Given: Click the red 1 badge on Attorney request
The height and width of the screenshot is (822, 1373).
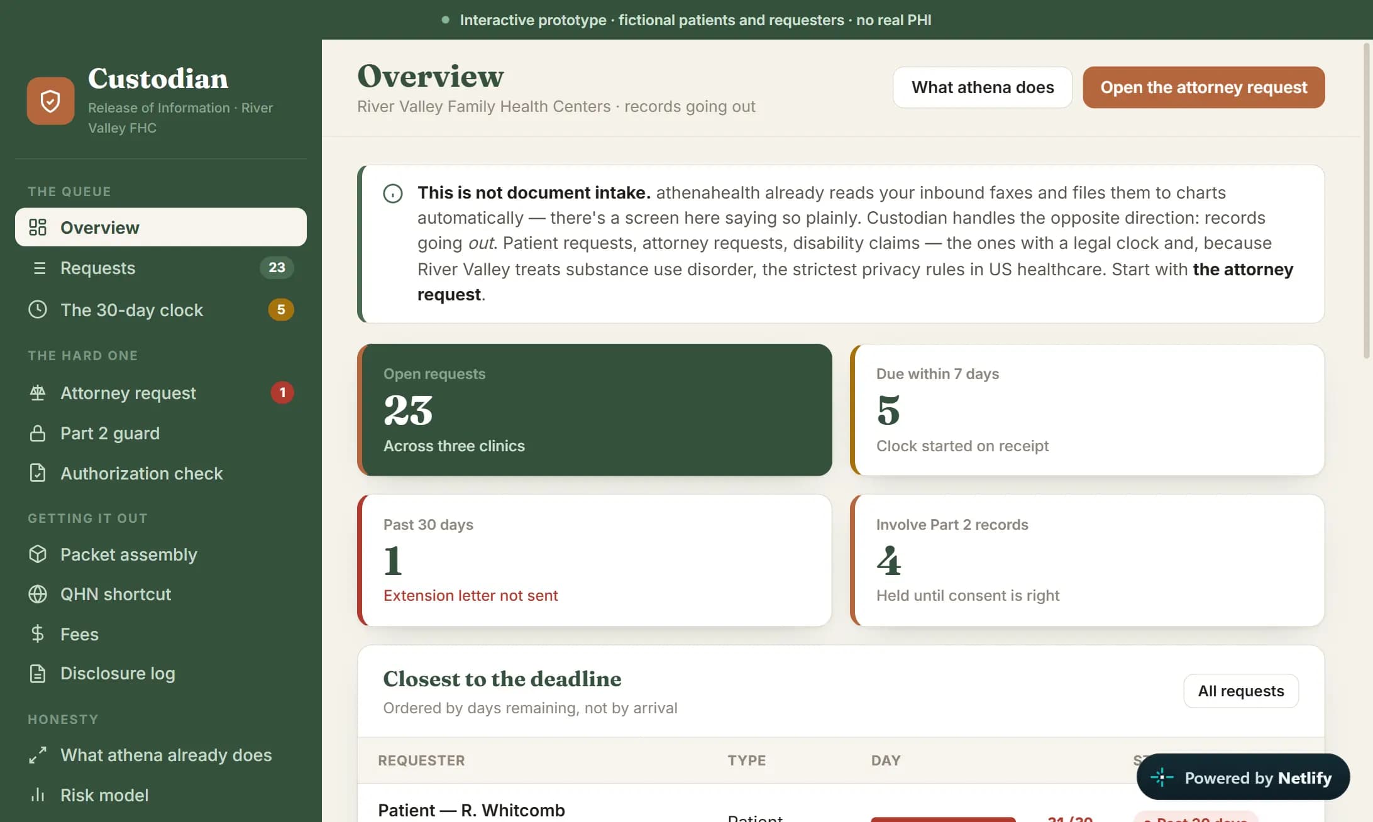Looking at the screenshot, I should click(282, 393).
